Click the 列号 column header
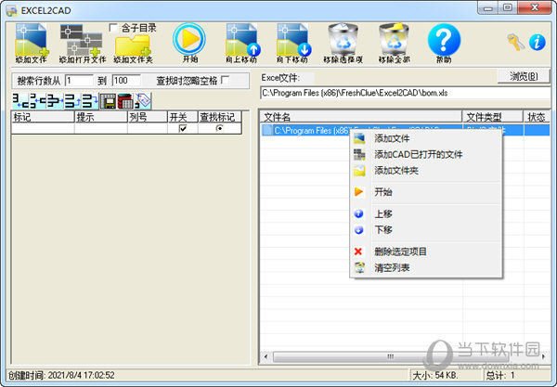The height and width of the screenshot is (387, 557). (x=147, y=117)
